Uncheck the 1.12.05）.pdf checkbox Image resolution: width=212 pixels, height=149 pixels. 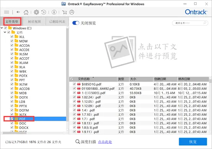[x=74, y=101]
